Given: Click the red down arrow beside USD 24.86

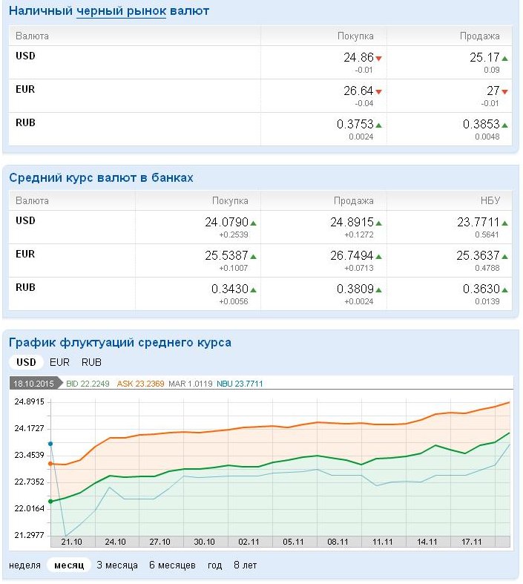Looking at the screenshot, I should [378, 58].
